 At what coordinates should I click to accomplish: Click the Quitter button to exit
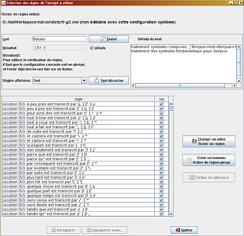click(x=184, y=230)
